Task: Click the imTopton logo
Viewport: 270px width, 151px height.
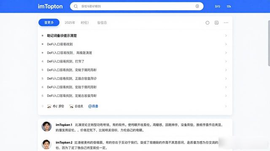Action: pyautogui.click(x=50, y=7)
